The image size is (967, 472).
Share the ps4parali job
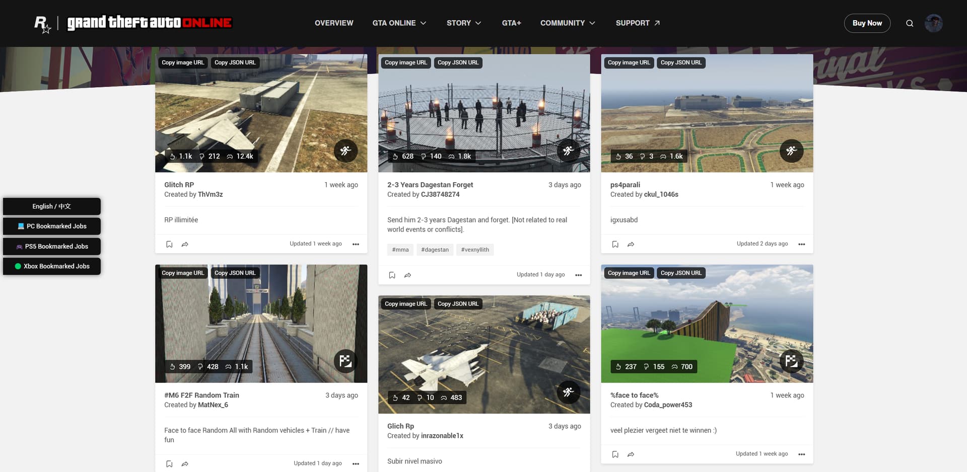tap(631, 244)
